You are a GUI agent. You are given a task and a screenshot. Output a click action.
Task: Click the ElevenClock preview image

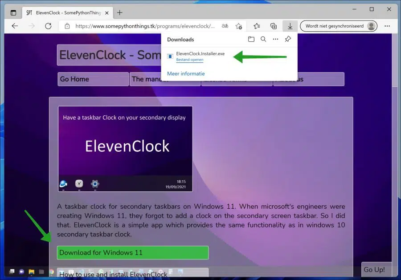(x=125, y=149)
